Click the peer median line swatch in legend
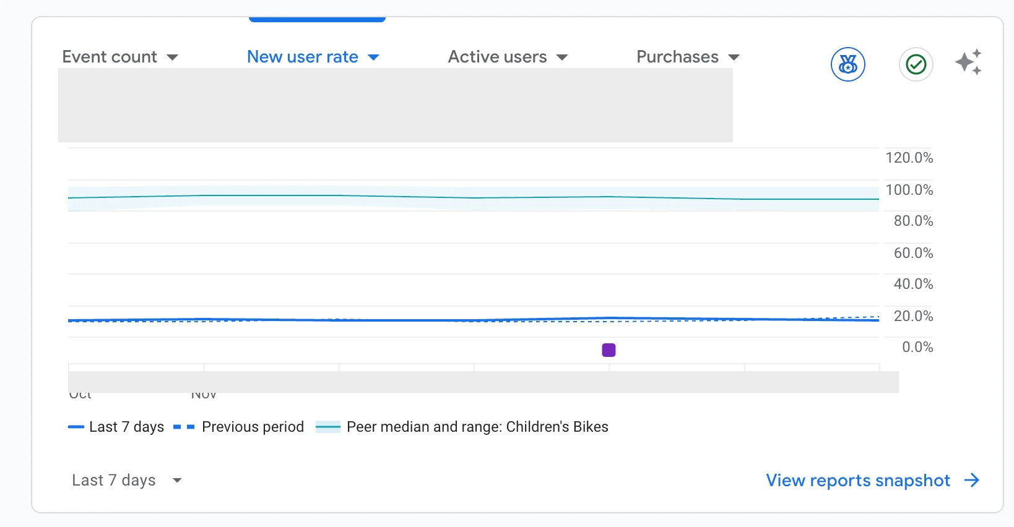 [x=328, y=427]
